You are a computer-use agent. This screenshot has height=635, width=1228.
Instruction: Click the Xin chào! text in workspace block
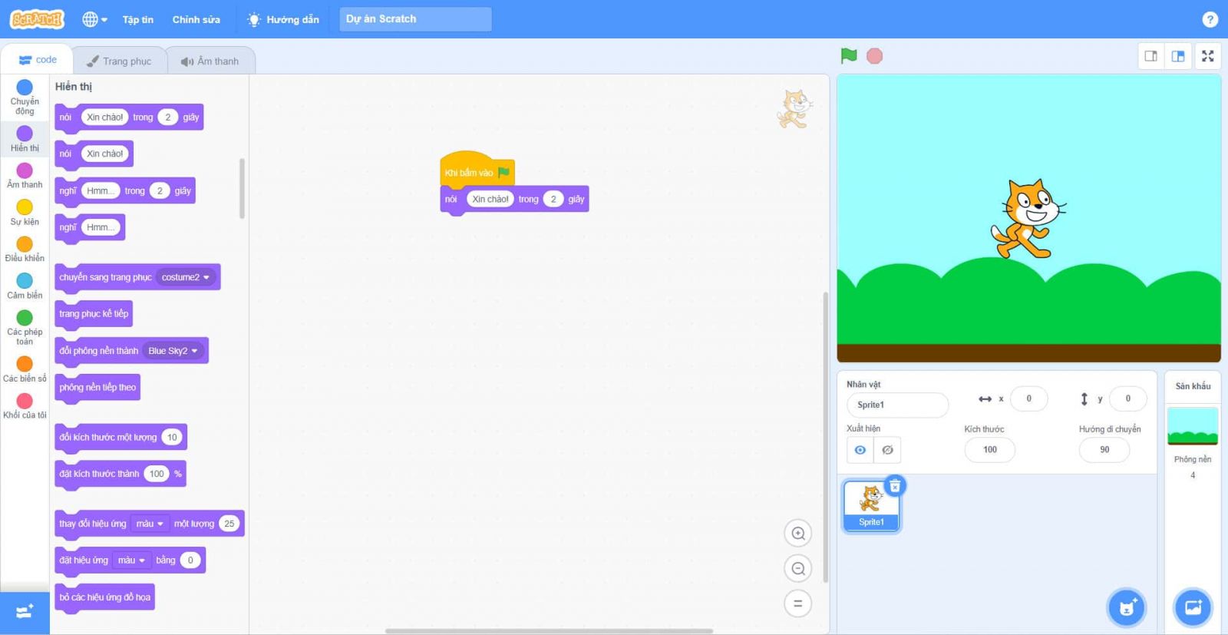(490, 199)
